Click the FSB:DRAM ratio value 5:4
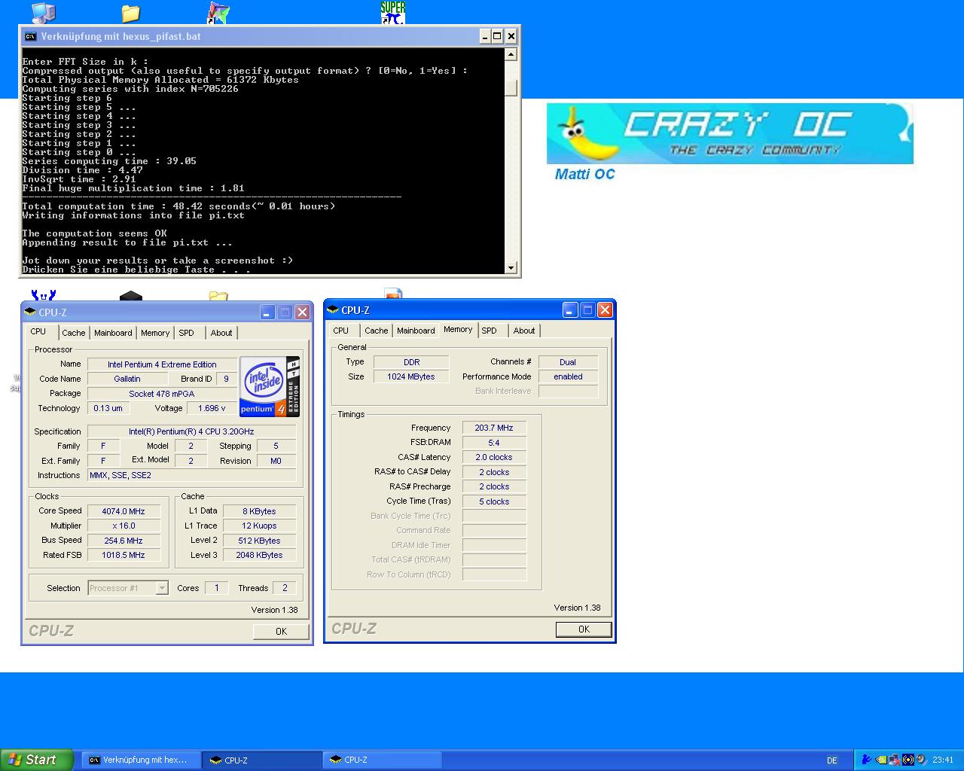This screenshot has height=771, width=964. (494, 443)
